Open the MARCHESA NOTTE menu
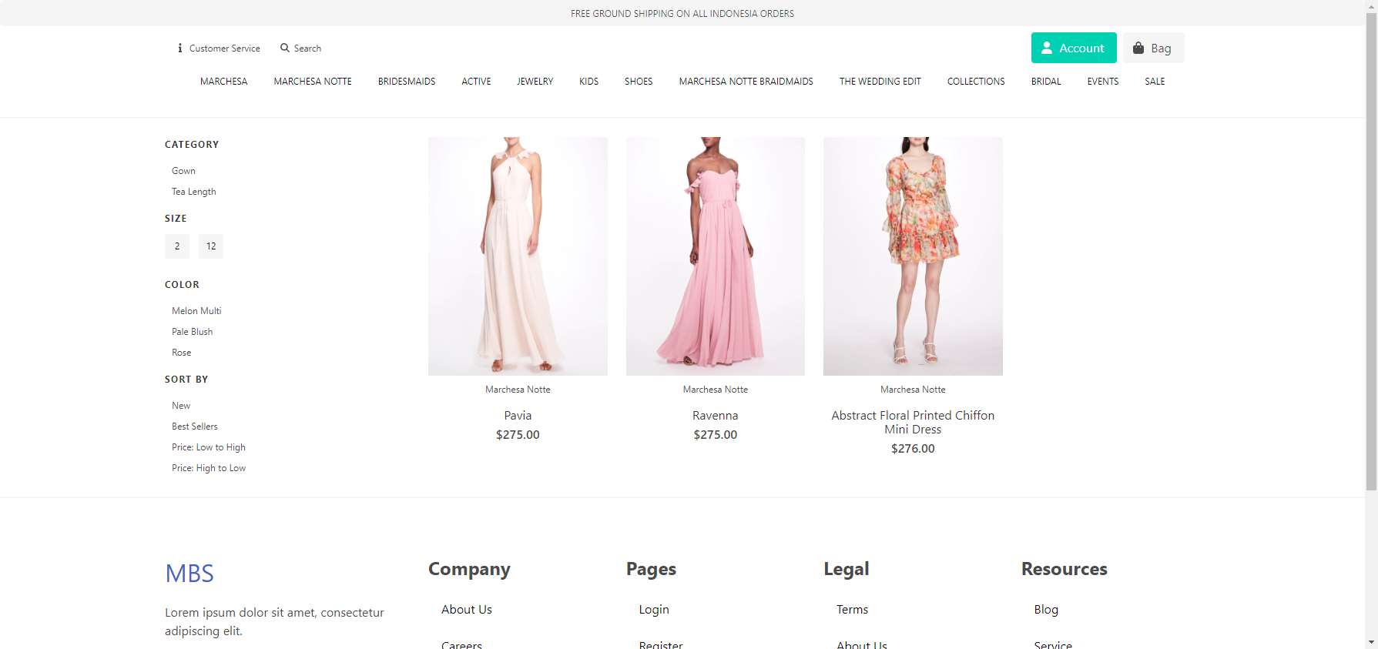This screenshot has height=649, width=1378. coord(313,82)
